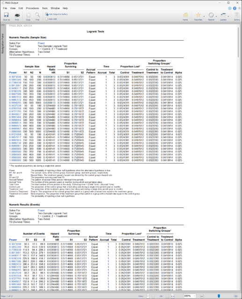Expand the Recent dropdown arrow

tap(216, 17)
